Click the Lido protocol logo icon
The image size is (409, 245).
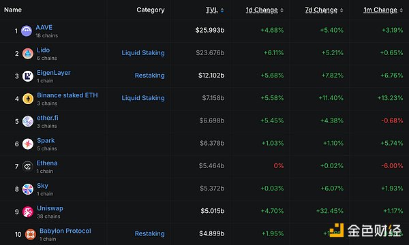pyautogui.click(x=28, y=54)
